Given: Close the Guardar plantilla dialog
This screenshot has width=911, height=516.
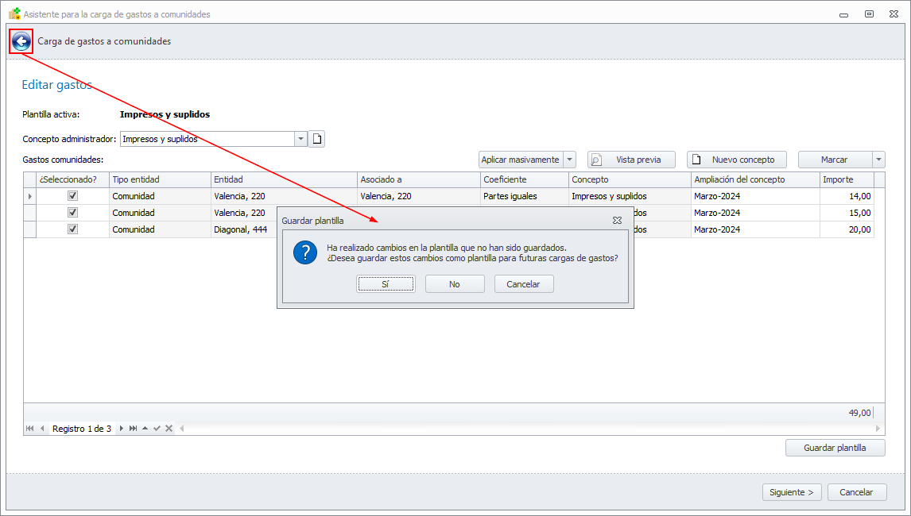Looking at the screenshot, I should [617, 221].
